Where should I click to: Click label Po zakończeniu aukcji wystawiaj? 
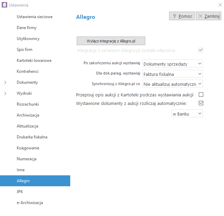[x=112, y=63]
